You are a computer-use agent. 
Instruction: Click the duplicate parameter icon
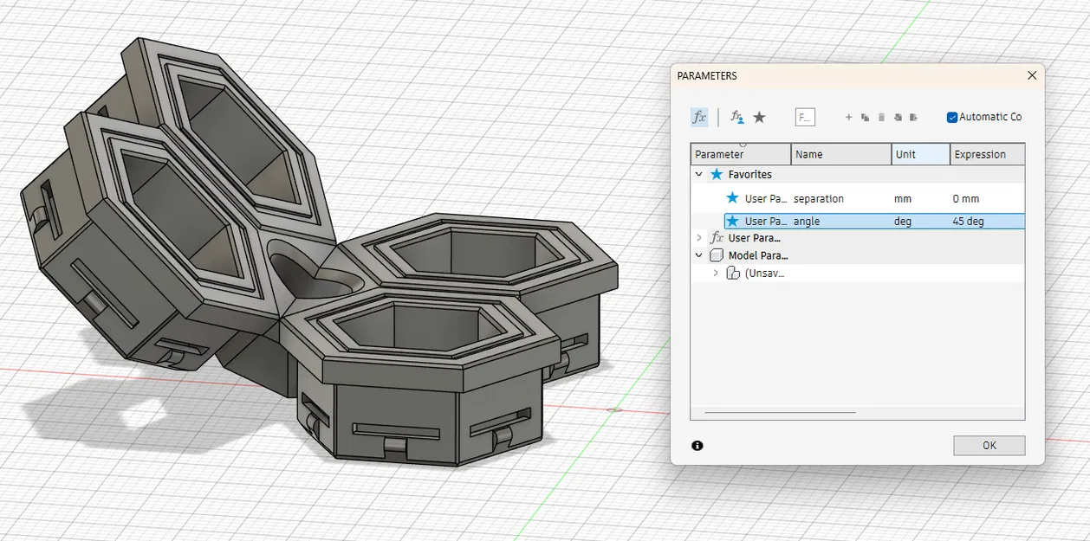pyautogui.click(x=866, y=117)
